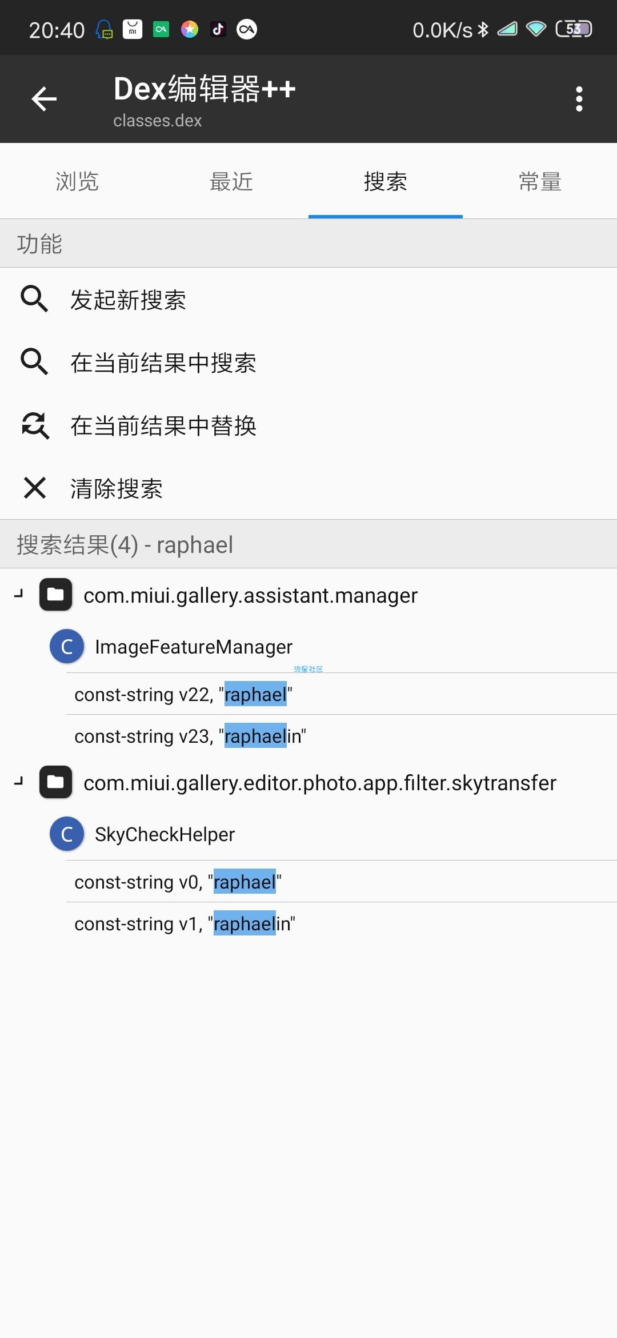Open const-string v22 "raphael" result
The width and height of the screenshot is (617, 1338).
click(342, 694)
